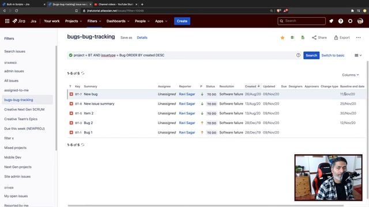Click browser address bar URL

click(115, 10)
